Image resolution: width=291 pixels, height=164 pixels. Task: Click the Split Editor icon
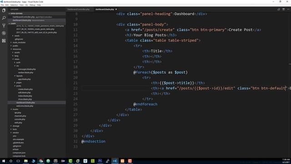(283, 9)
